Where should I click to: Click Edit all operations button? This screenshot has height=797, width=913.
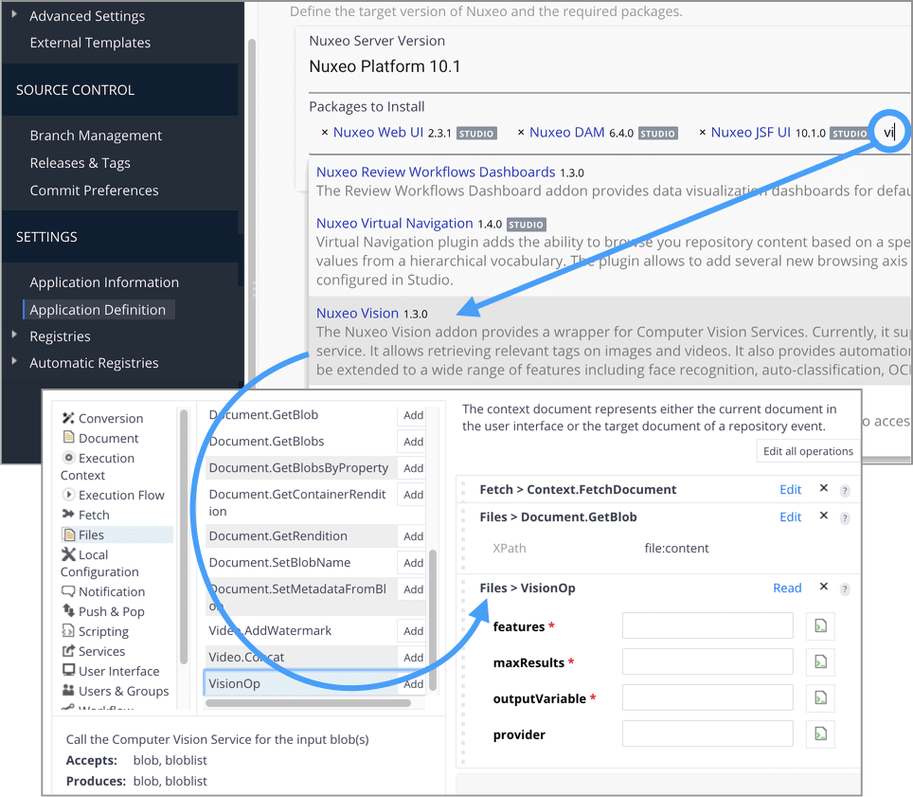tap(808, 451)
